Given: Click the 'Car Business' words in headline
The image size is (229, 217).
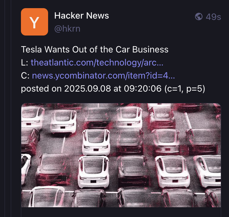Looking at the screenshot, I should [142, 50].
